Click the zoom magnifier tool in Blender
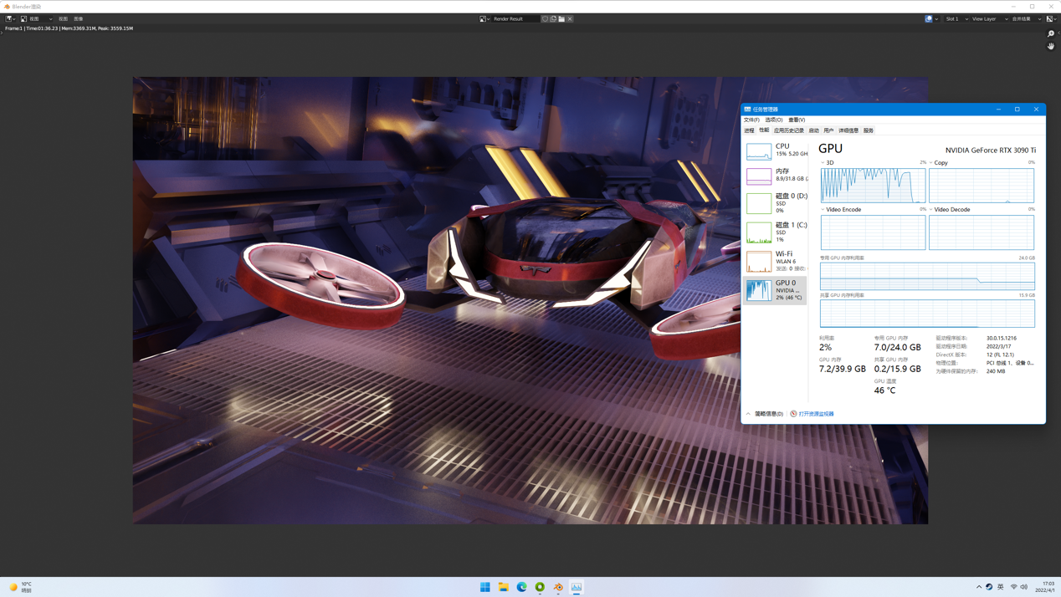This screenshot has width=1061, height=597. pos(1051,34)
